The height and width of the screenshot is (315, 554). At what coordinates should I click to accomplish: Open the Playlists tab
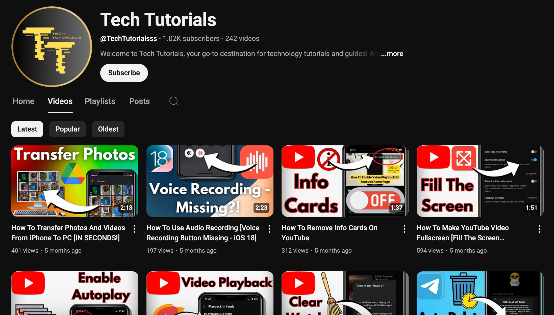100,101
